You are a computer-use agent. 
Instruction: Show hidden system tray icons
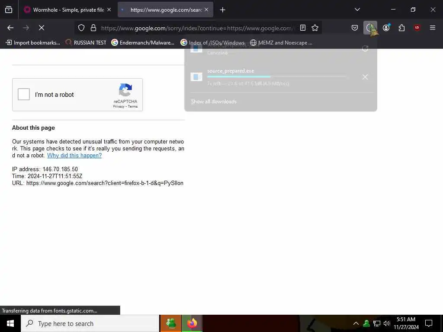pos(356,323)
